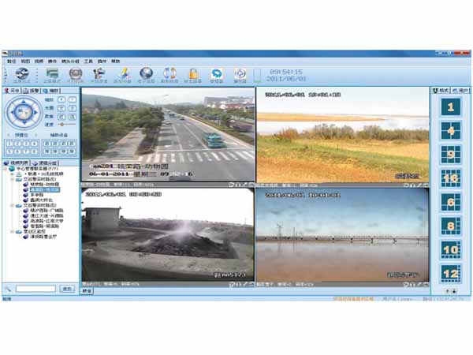The height and width of the screenshot is (355, 473).
Task: Click the dome camera toolbar icon
Action: 76,73
